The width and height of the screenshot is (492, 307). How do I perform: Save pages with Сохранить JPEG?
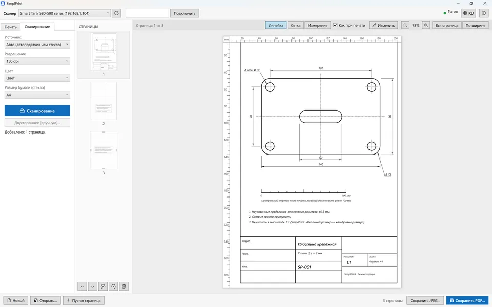tap(425, 300)
